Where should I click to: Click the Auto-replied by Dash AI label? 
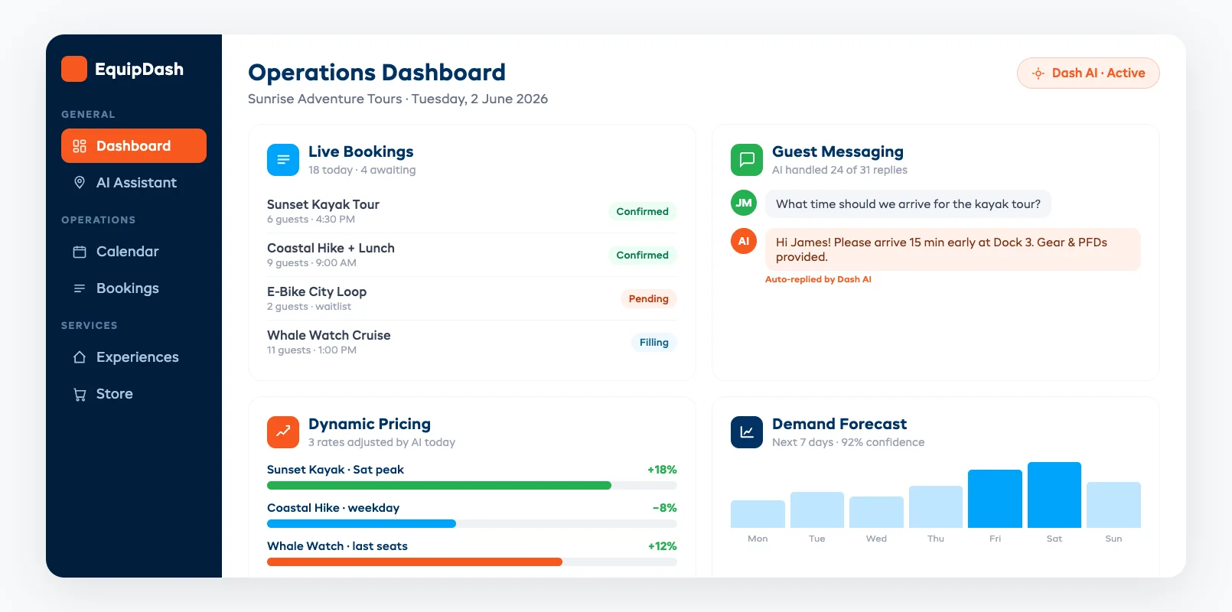click(818, 279)
